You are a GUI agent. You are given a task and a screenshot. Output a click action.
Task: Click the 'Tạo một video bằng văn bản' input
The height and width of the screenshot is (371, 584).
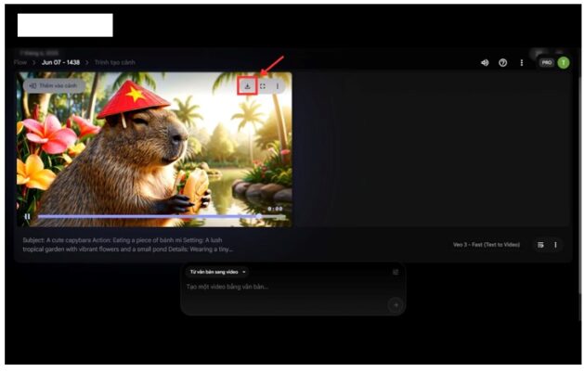tap(279, 287)
